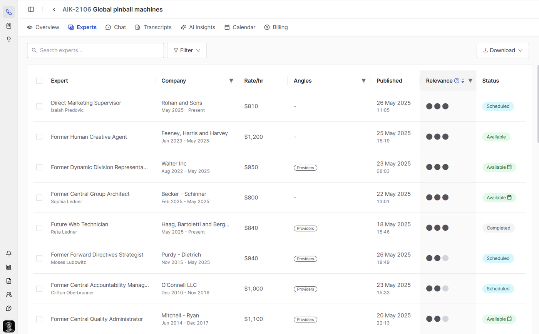Click the Providers tag for Walter Inc

[305, 168]
